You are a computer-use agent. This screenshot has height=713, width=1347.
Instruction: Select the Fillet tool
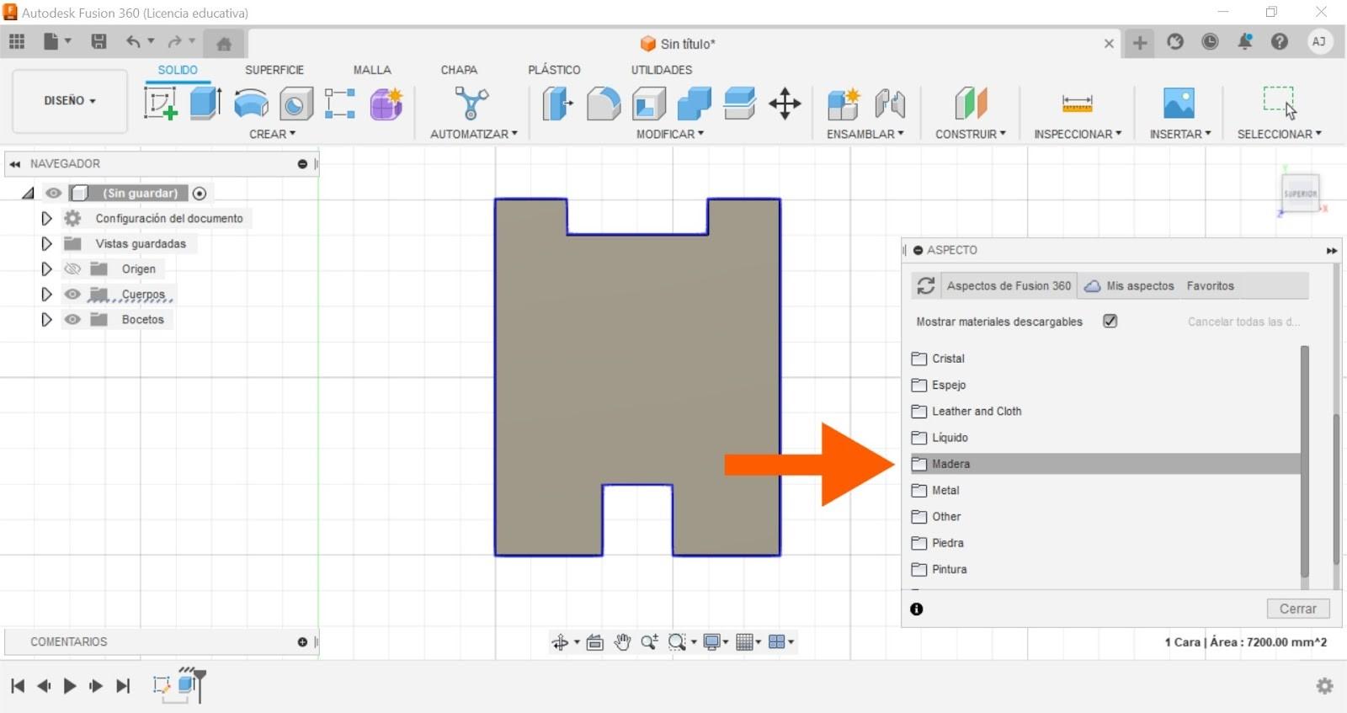pyautogui.click(x=603, y=104)
